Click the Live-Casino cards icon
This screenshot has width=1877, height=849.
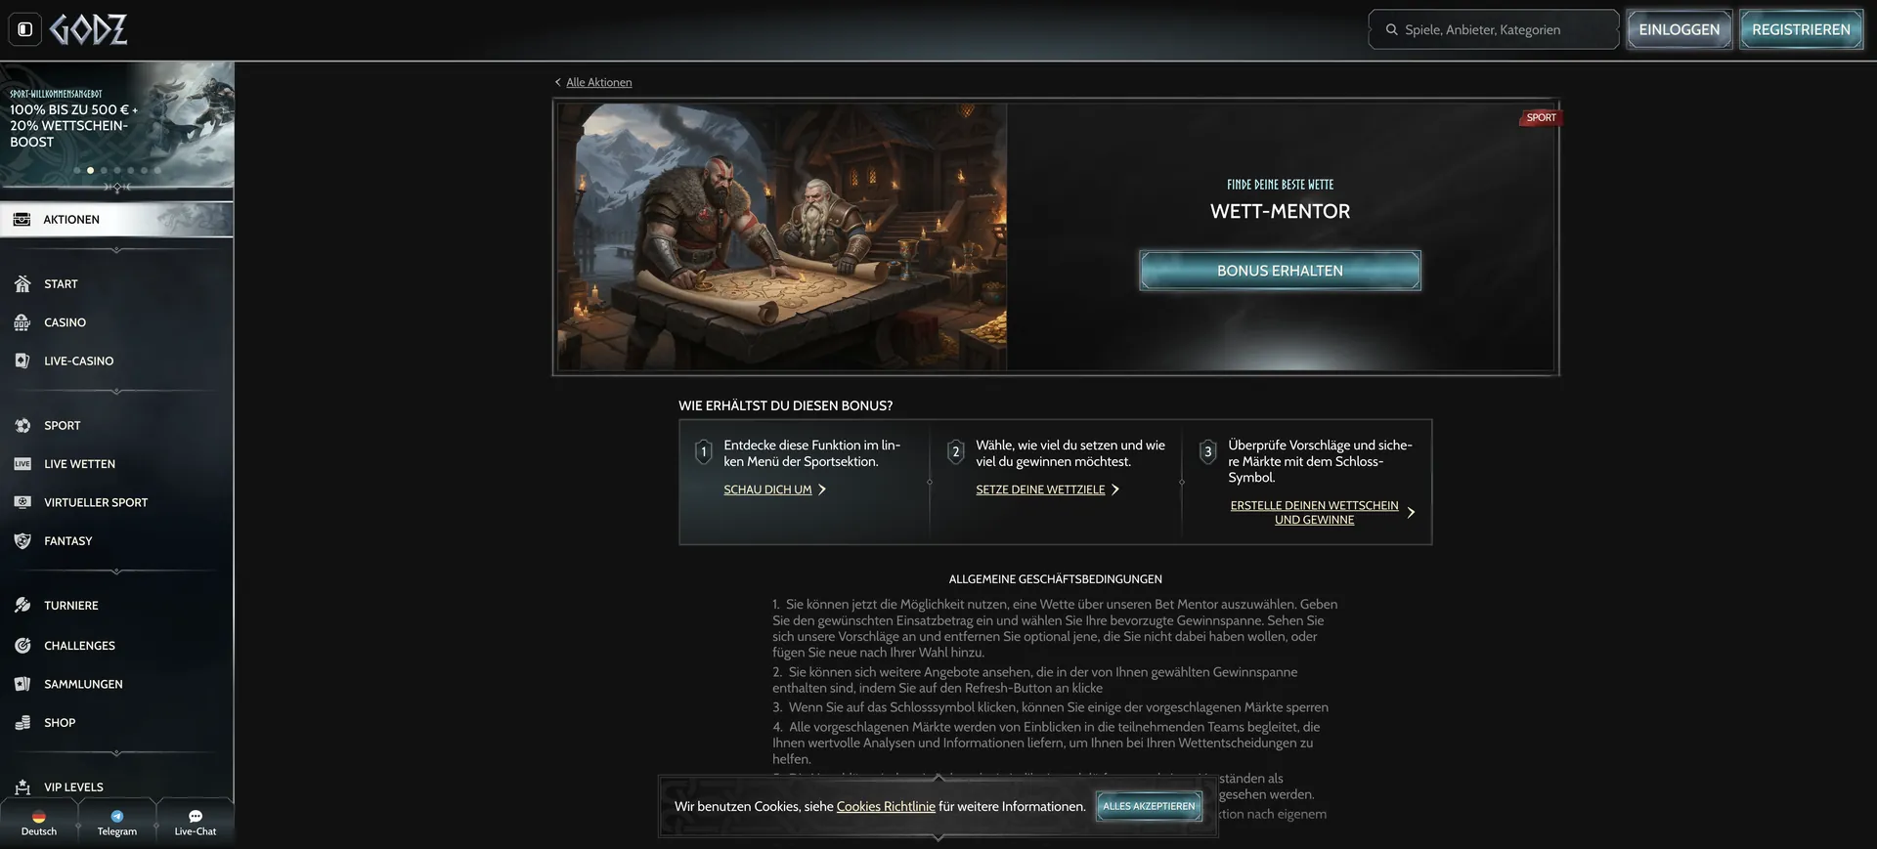[22, 361]
